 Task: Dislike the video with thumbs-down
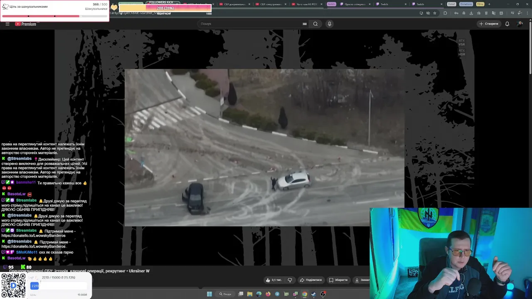coord(290,280)
